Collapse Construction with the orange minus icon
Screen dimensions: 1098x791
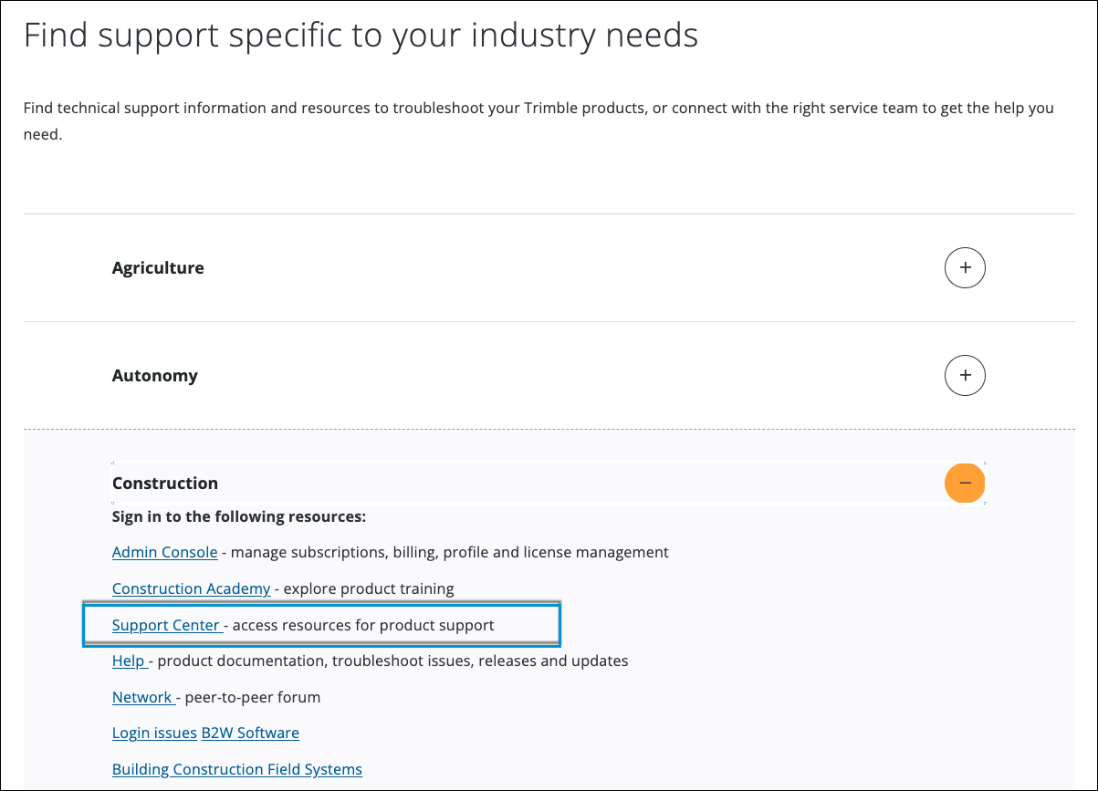pyautogui.click(x=965, y=483)
